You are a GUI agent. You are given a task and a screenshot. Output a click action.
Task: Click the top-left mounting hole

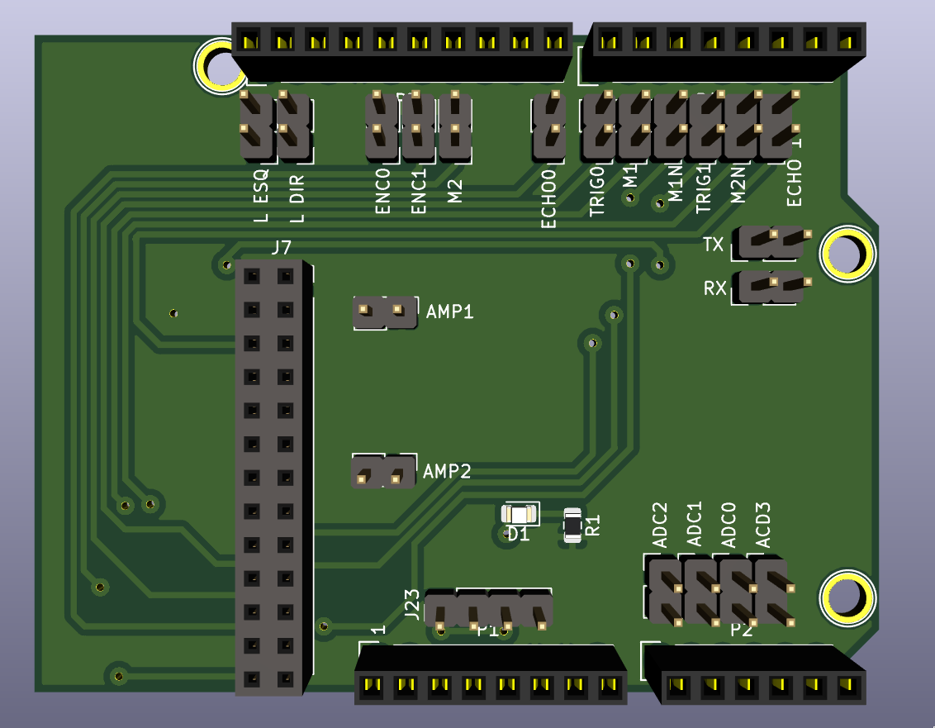(220, 65)
